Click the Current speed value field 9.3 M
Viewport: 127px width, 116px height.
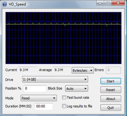[28, 70]
